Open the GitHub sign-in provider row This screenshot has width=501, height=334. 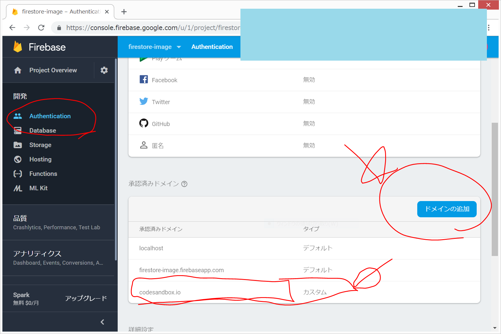click(304, 124)
